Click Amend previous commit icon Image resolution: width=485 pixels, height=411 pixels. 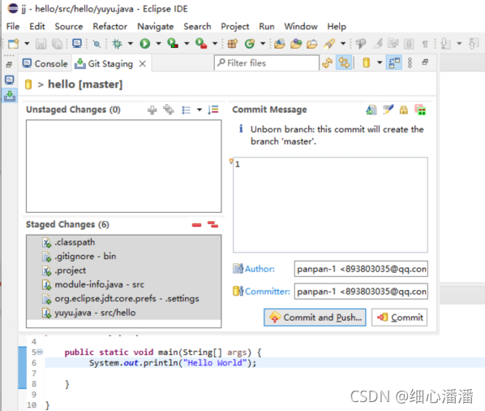point(371,110)
